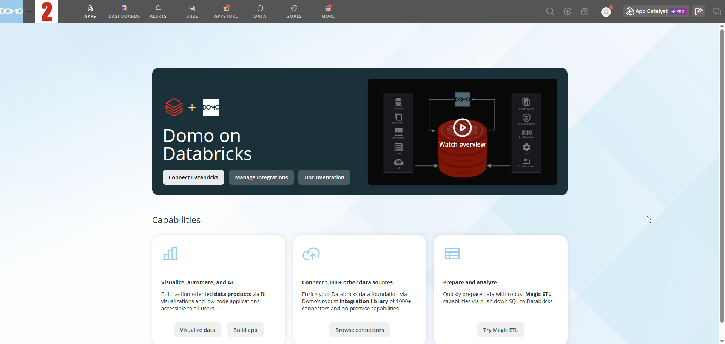Click Visualize data button
The height and width of the screenshot is (344, 725).
[x=197, y=330]
